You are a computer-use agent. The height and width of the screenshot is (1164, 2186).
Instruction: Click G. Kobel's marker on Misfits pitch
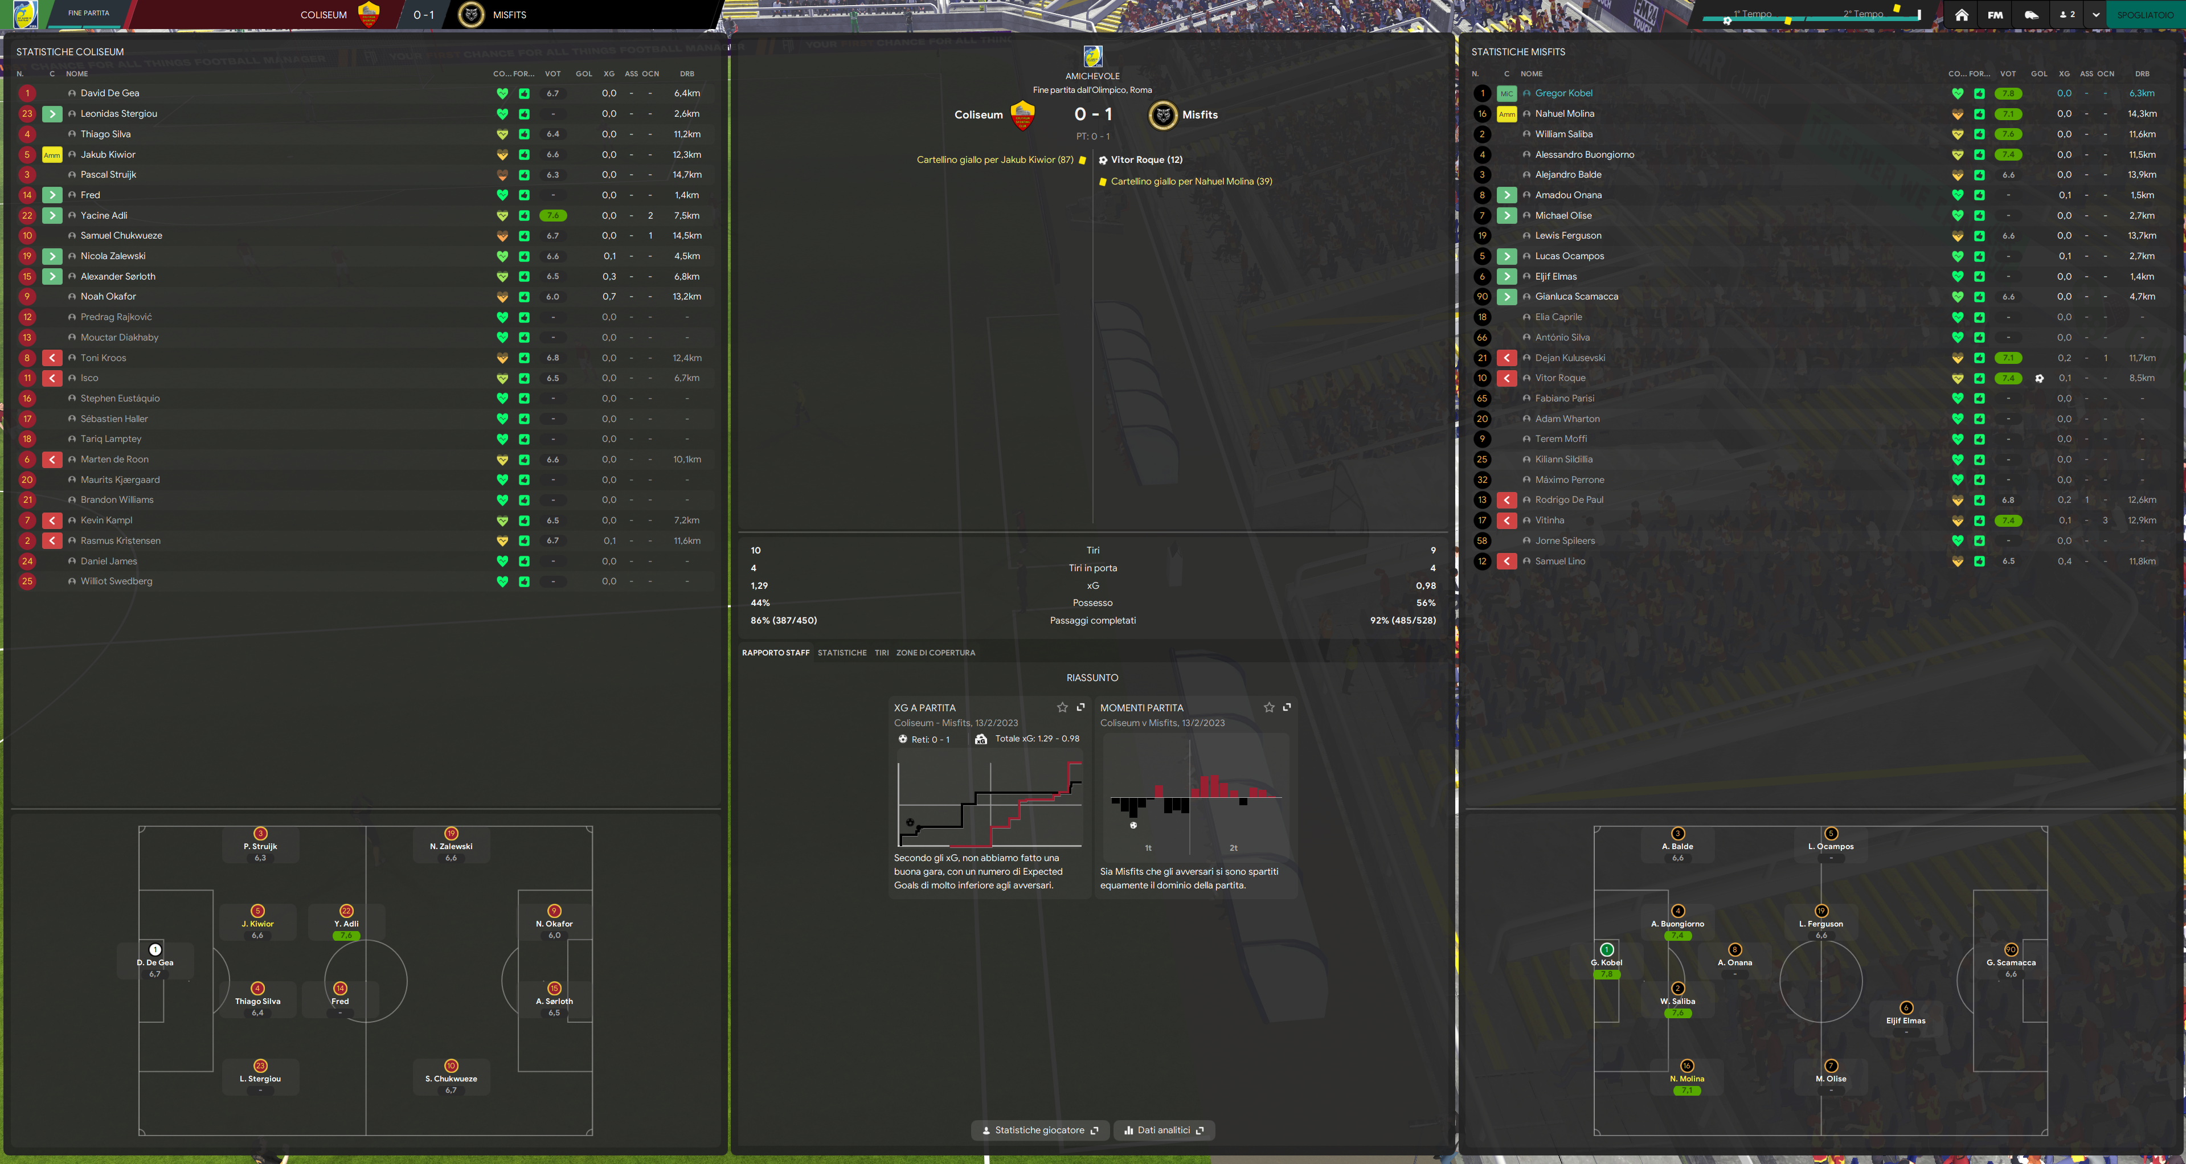click(1606, 949)
